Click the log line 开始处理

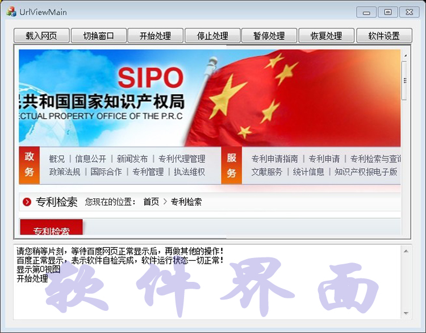[32, 278]
